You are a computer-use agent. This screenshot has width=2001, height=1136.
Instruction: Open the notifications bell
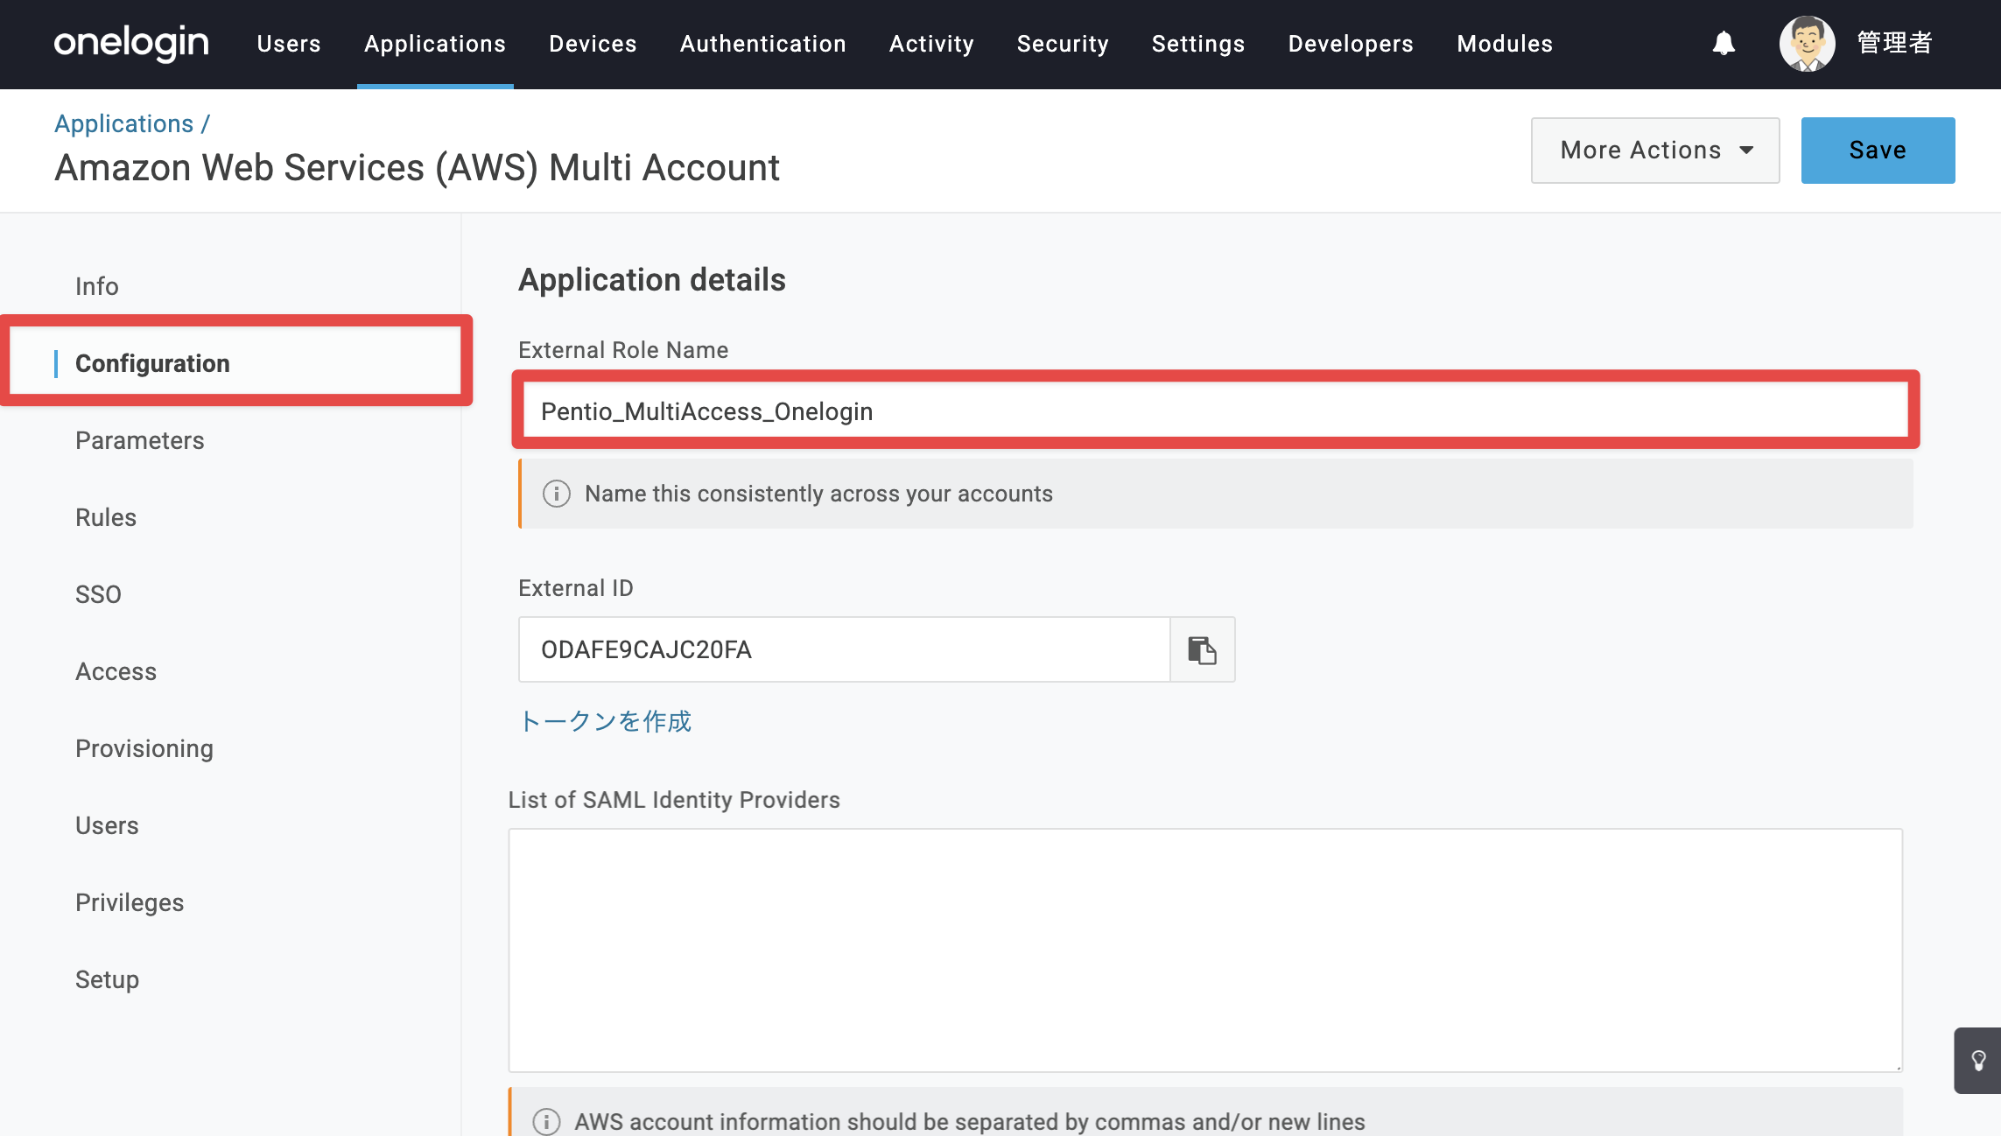[1724, 43]
